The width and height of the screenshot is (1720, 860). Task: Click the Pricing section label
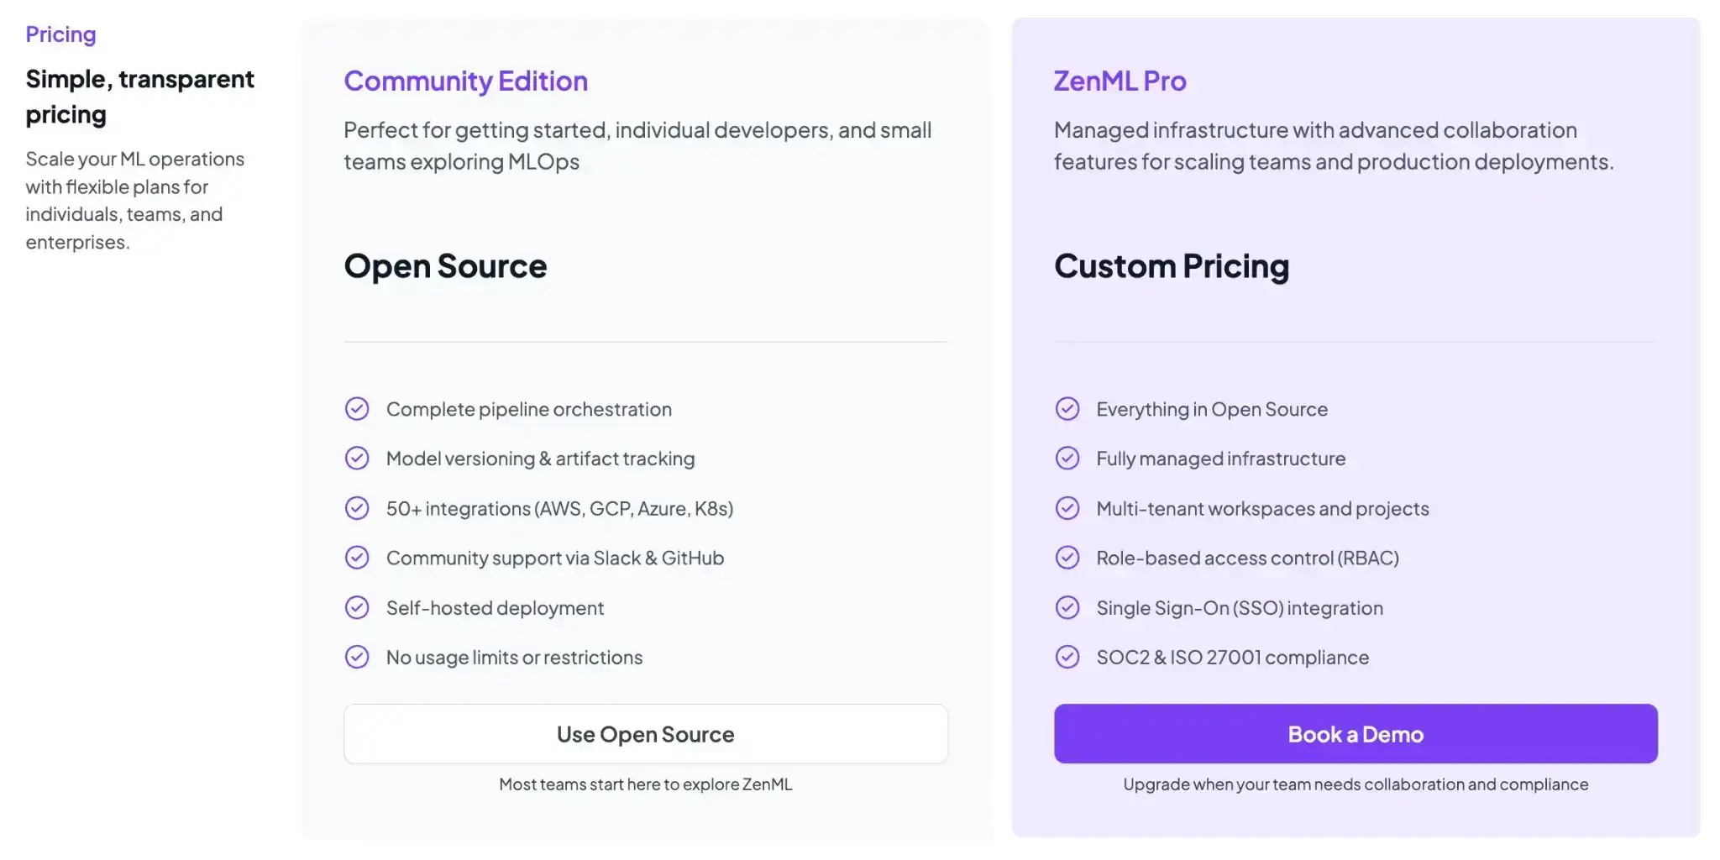point(60,34)
